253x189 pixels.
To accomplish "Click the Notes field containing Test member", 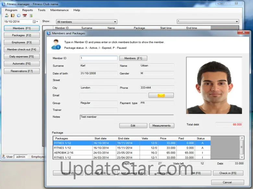I will pyautogui.click(x=126, y=117).
